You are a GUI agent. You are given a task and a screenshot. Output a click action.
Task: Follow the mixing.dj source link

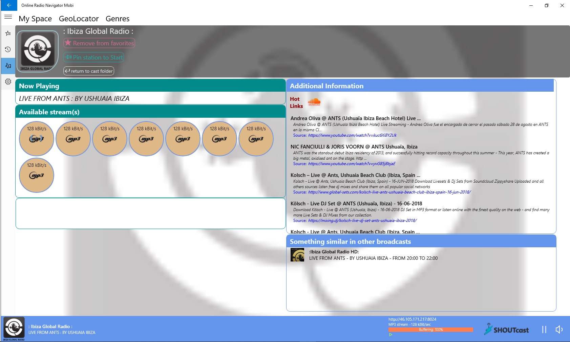click(x=362, y=221)
